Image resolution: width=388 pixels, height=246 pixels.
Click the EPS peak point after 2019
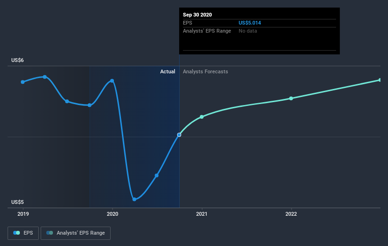(45, 77)
